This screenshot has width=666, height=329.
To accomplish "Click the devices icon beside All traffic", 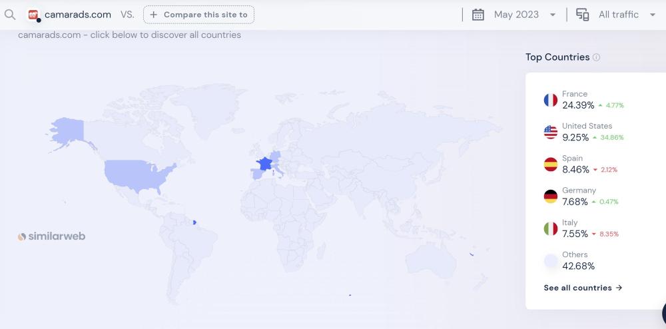I will pyautogui.click(x=582, y=15).
